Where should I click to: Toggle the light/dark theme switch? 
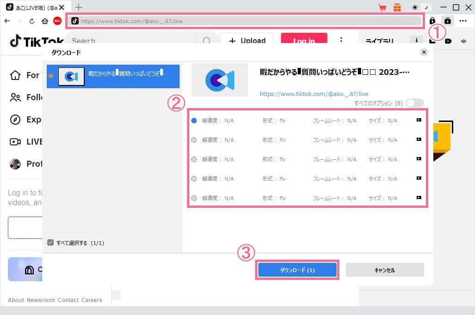click(x=420, y=7)
